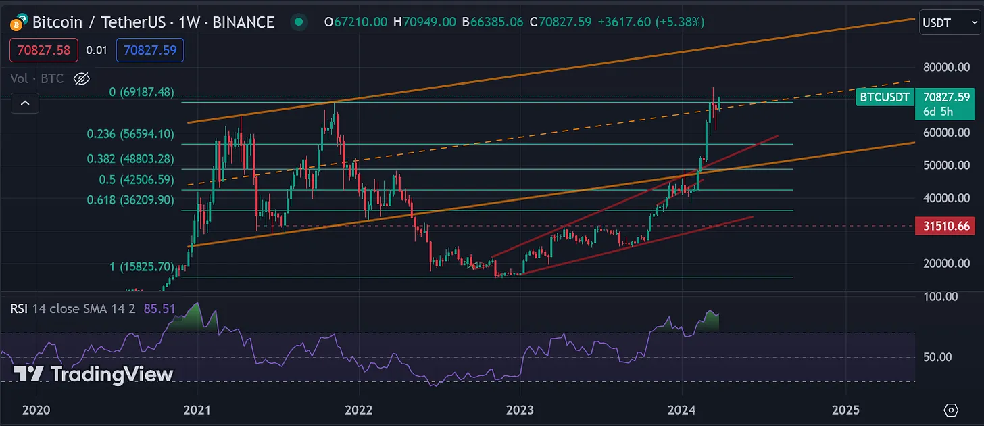Click the 20000.00 price scale label
The width and height of the screenshot is (984, 426).
[x=945, y=264]
